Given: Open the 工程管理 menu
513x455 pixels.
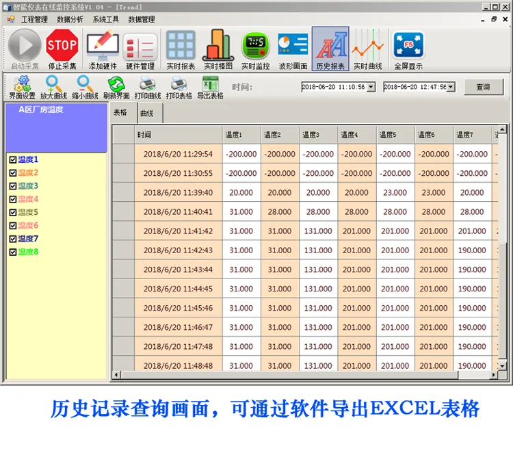Looking at the screenshot, I should pos(34,19).
